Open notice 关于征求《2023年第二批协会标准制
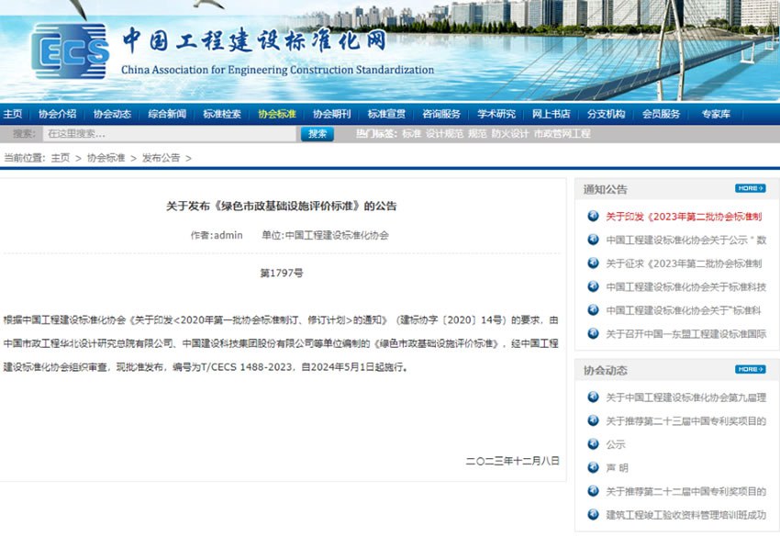This screenshot has height=537, width=780. tap(684, 263)
